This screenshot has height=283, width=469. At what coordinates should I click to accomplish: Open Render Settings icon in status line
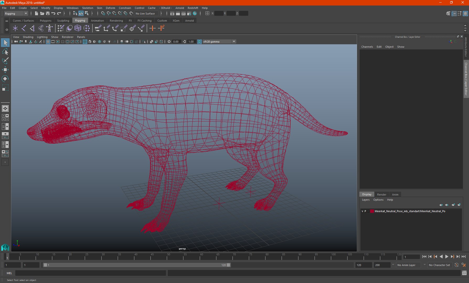coord(189,13)
